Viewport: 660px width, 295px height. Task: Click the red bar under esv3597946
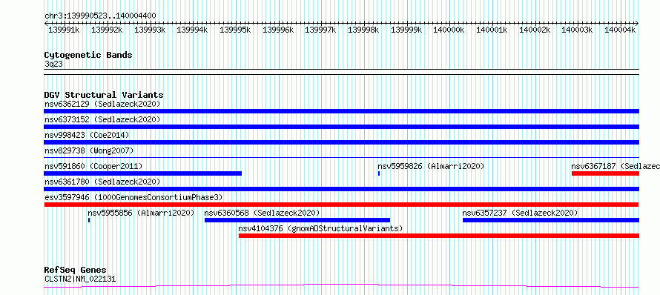click(341, 205)
